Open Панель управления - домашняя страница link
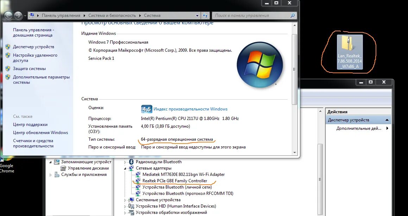The image size is (408, 216). coord(33,32)
